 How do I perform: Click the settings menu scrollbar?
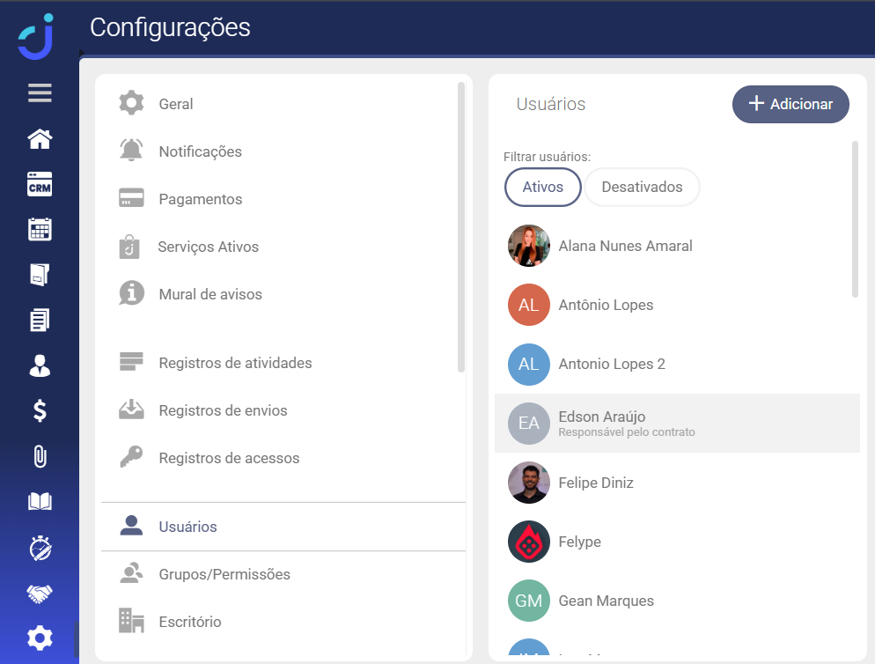[x=461, y=227]
